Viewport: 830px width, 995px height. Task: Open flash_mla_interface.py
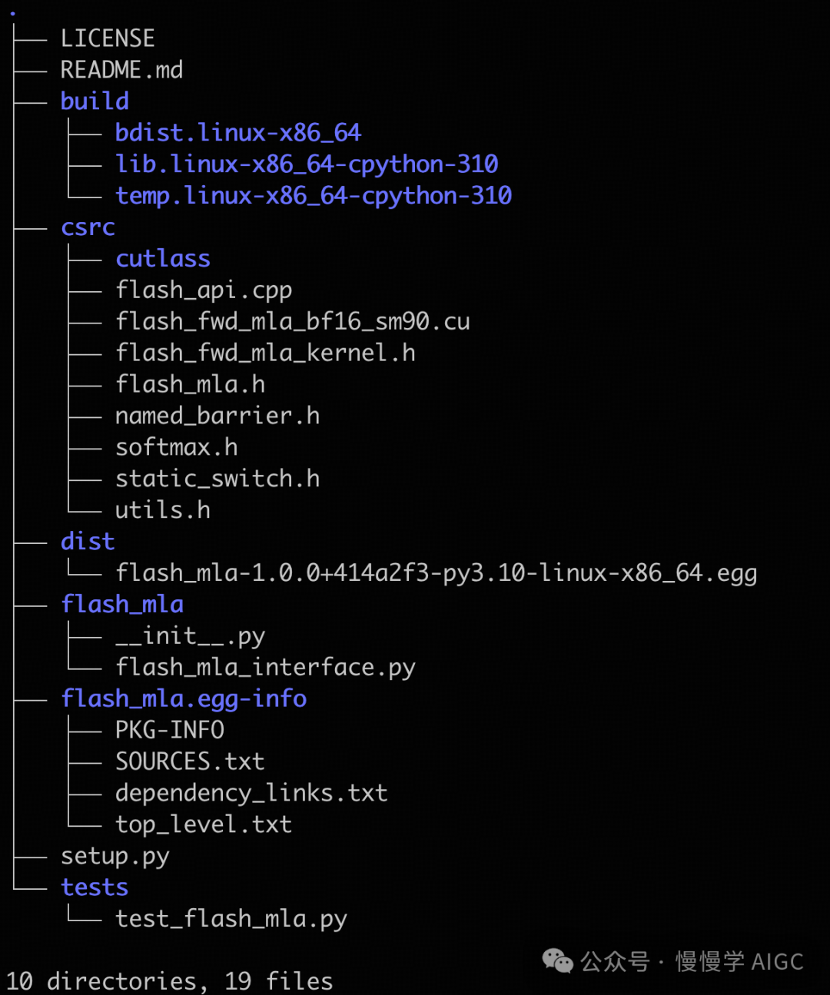coord(264,667)
